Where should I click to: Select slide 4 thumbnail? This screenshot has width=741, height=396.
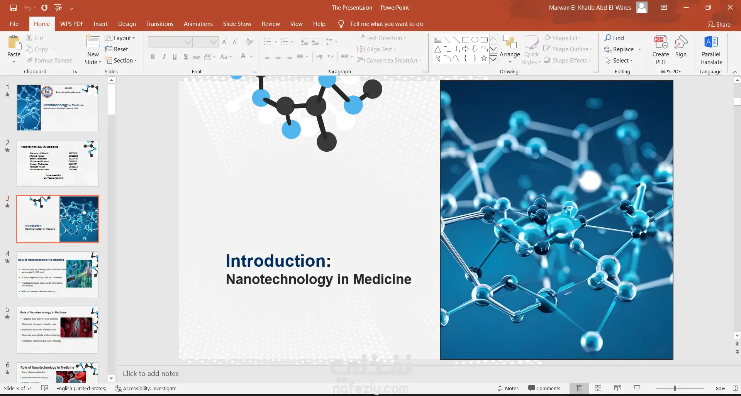pos(58,274)
